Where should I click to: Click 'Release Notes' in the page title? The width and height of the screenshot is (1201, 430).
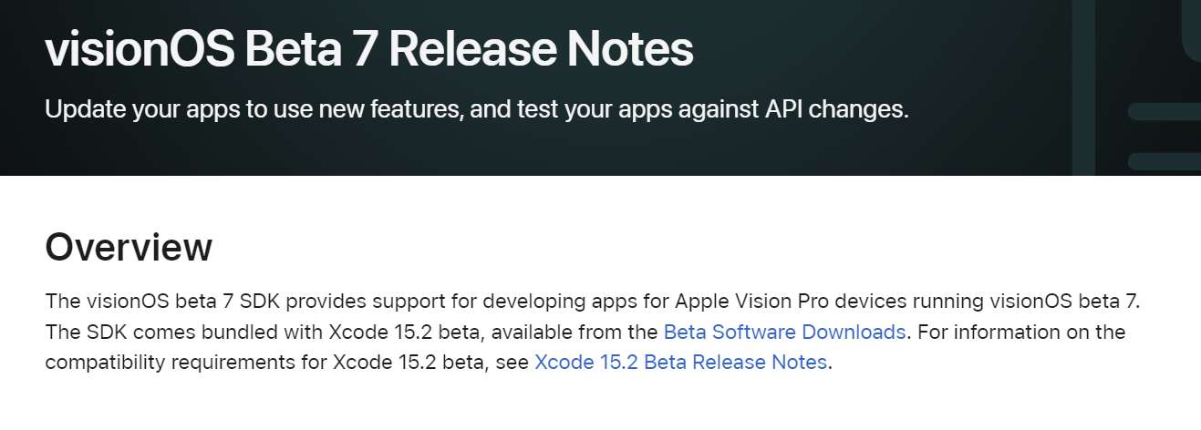[x=541, y=51]
